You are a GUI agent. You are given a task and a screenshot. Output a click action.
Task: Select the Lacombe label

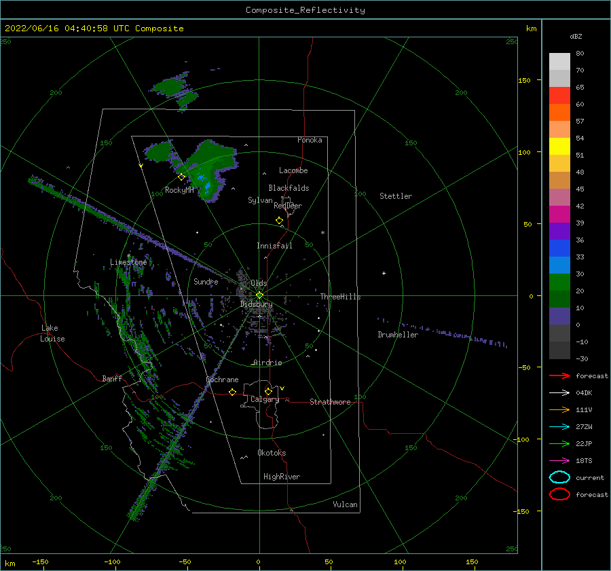tap(293, 170)
